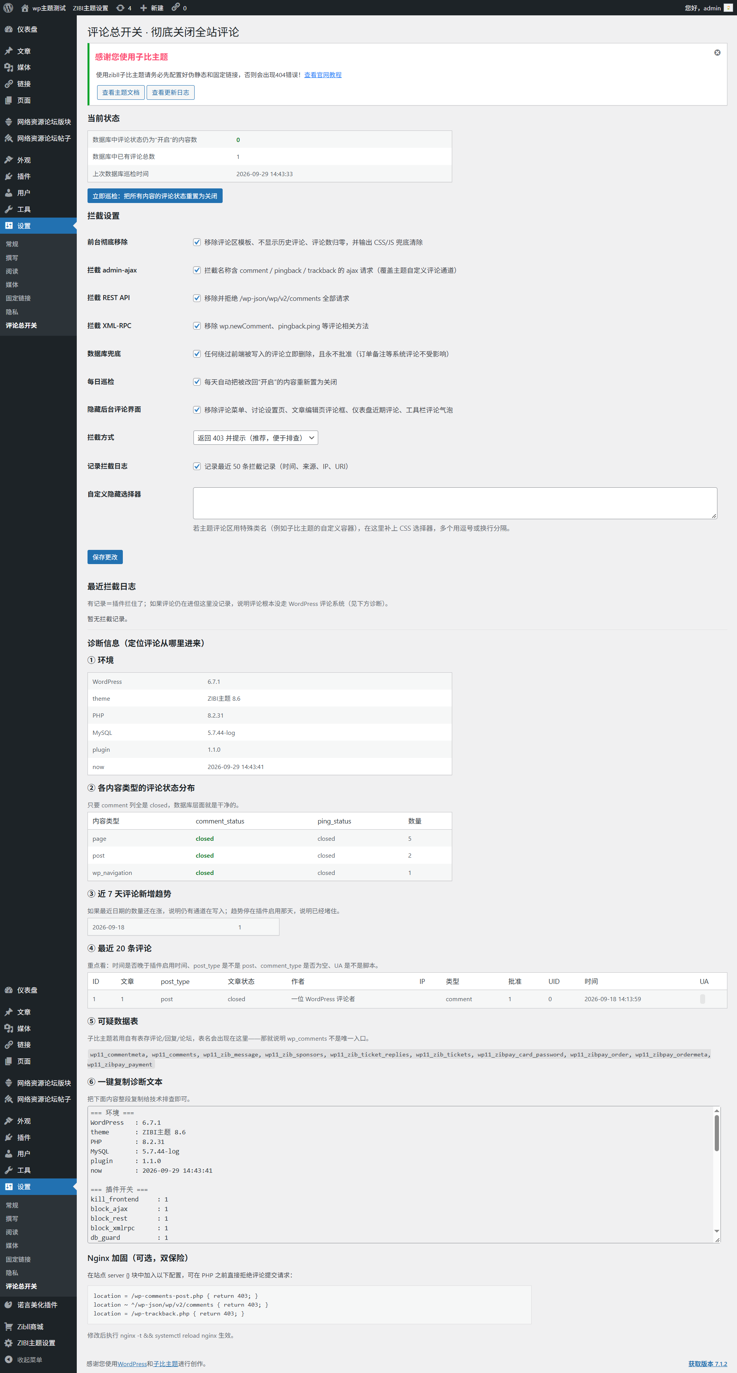This screenshot has width=737, height=1373.
Task: Click the diagnostic textarea scroll-down arrow
Action: click(x=717, y=1231)
